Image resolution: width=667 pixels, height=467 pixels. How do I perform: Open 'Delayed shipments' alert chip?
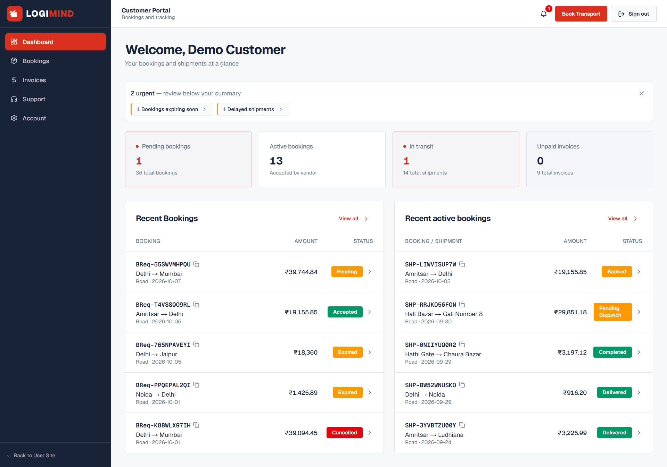253,109
